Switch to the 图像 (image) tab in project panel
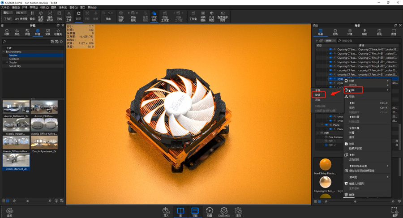This screenshot has width=403, height=218. [394, 32]
